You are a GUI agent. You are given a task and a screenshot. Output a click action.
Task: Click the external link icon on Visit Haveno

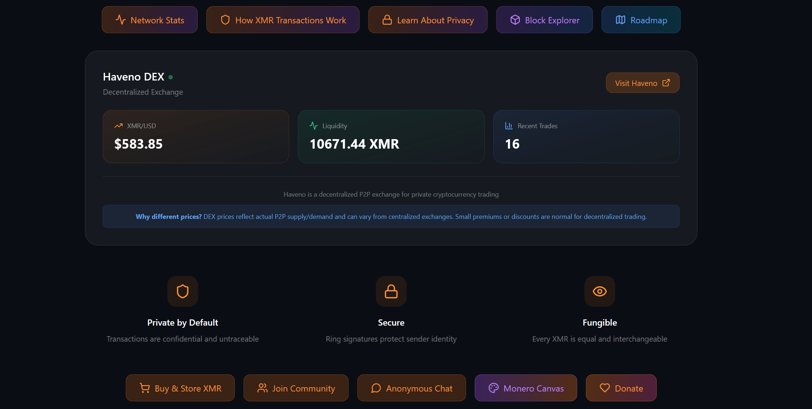click(666, 83)
